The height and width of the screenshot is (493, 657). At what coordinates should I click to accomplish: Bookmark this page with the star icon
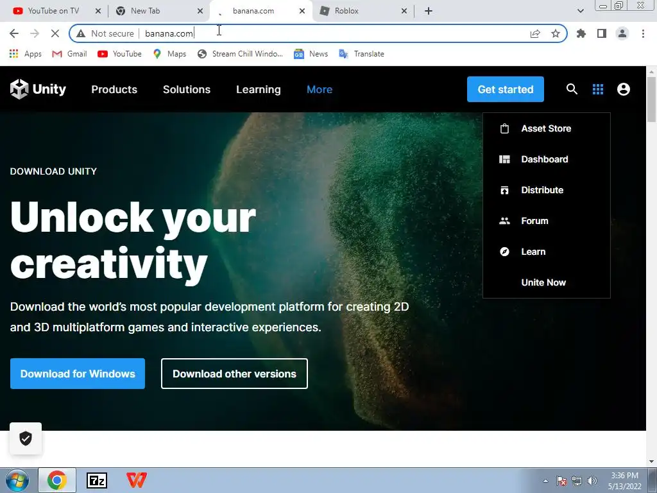(556, 33)
